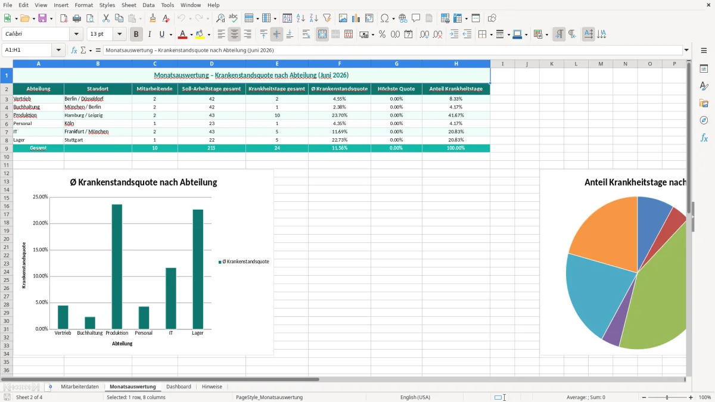
Task: Open the underline style dropdown arrow
Action: 170,35
